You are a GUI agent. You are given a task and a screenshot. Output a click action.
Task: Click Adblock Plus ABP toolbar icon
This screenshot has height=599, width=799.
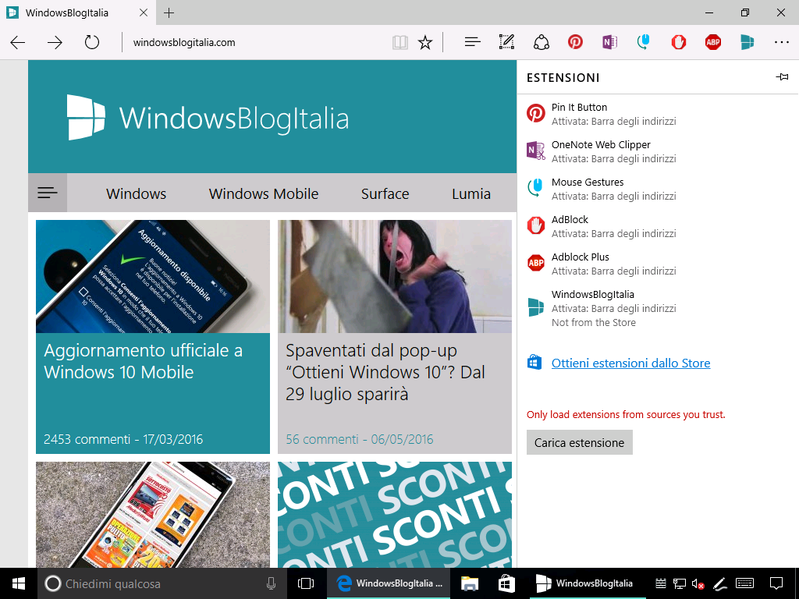713,42
